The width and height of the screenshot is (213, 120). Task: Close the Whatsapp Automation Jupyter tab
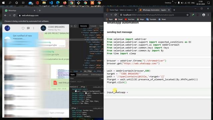[x=169, y=10]
